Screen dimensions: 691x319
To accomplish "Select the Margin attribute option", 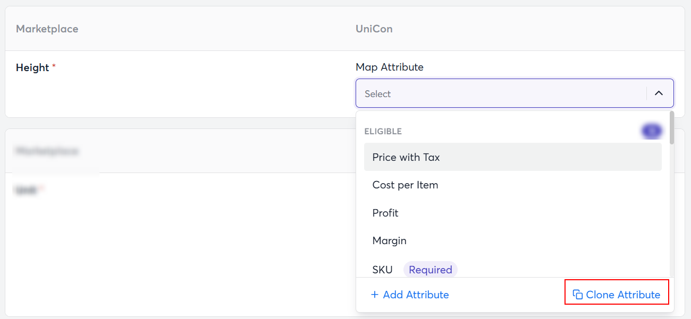I will (x=389, y=241).
